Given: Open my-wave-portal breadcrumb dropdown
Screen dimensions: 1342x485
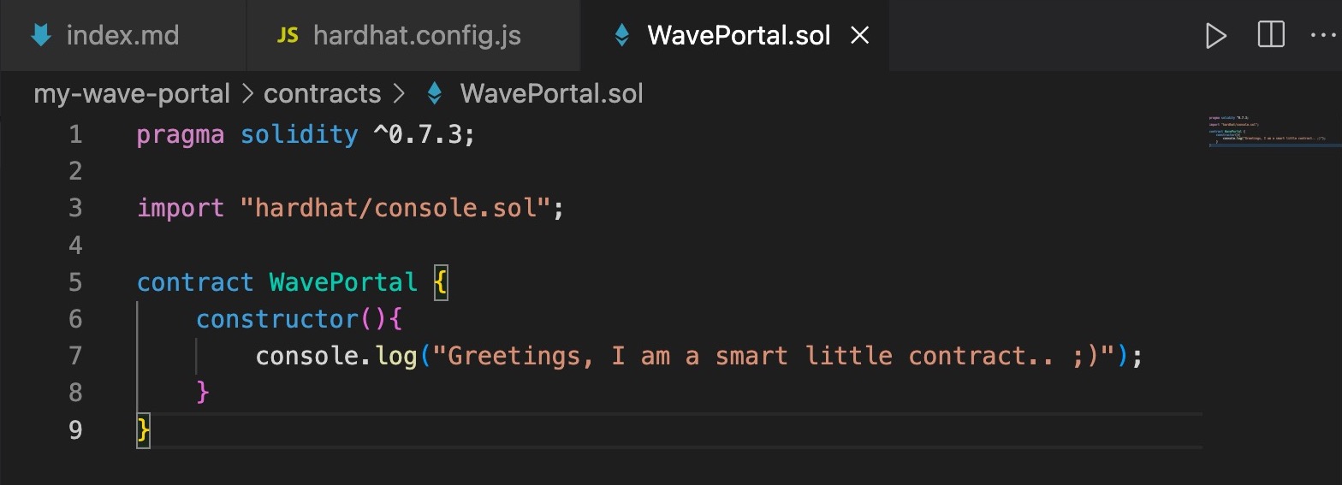Looking at the screenshot, I should click(x=132, y=93).
